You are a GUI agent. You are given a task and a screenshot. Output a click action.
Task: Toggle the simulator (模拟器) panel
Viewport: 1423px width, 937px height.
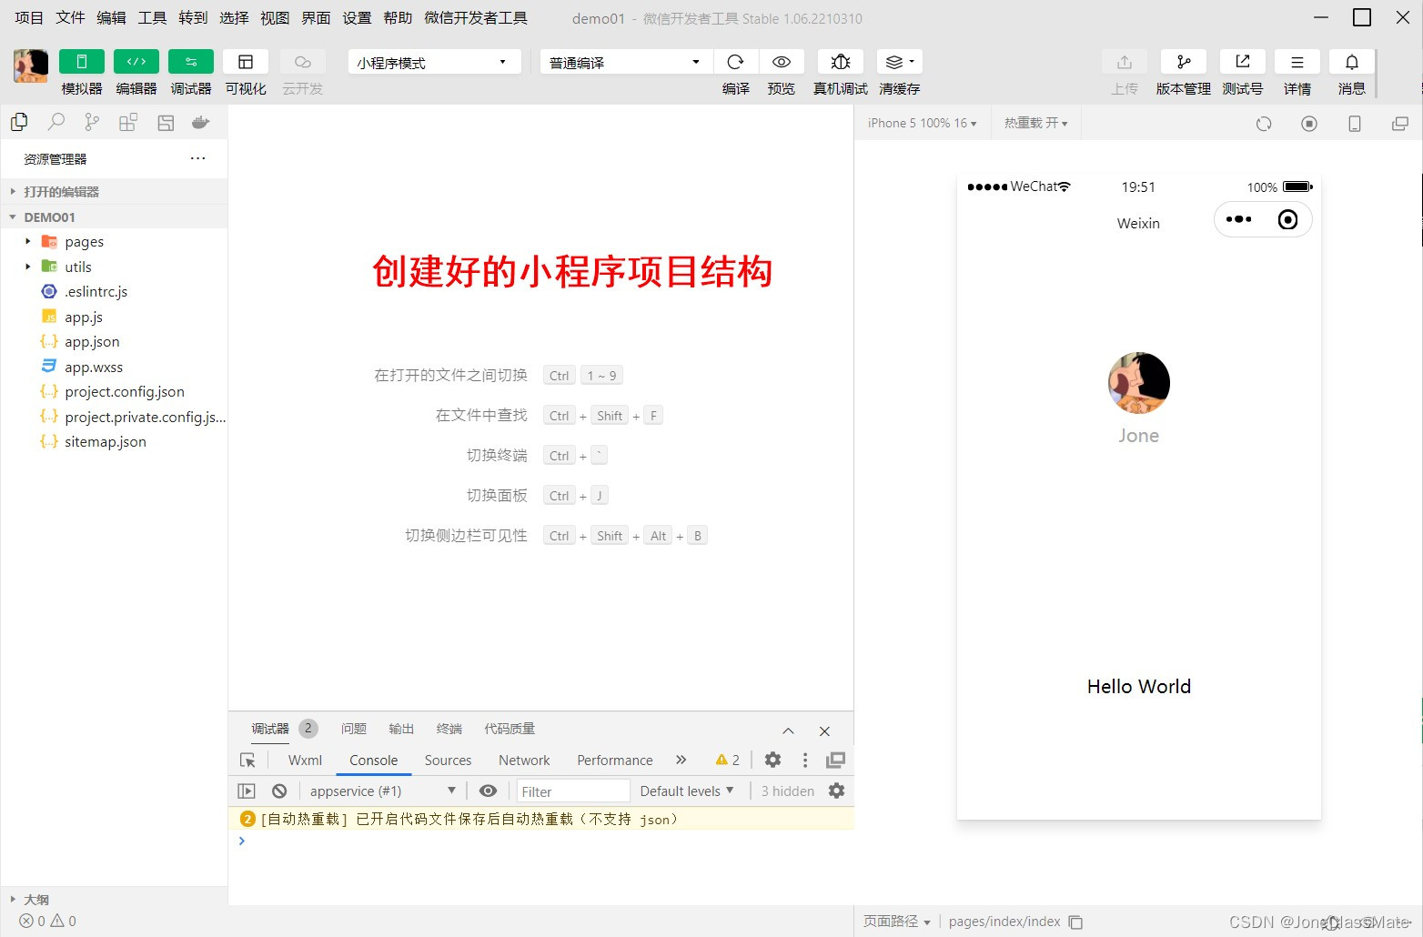point(82,62)
